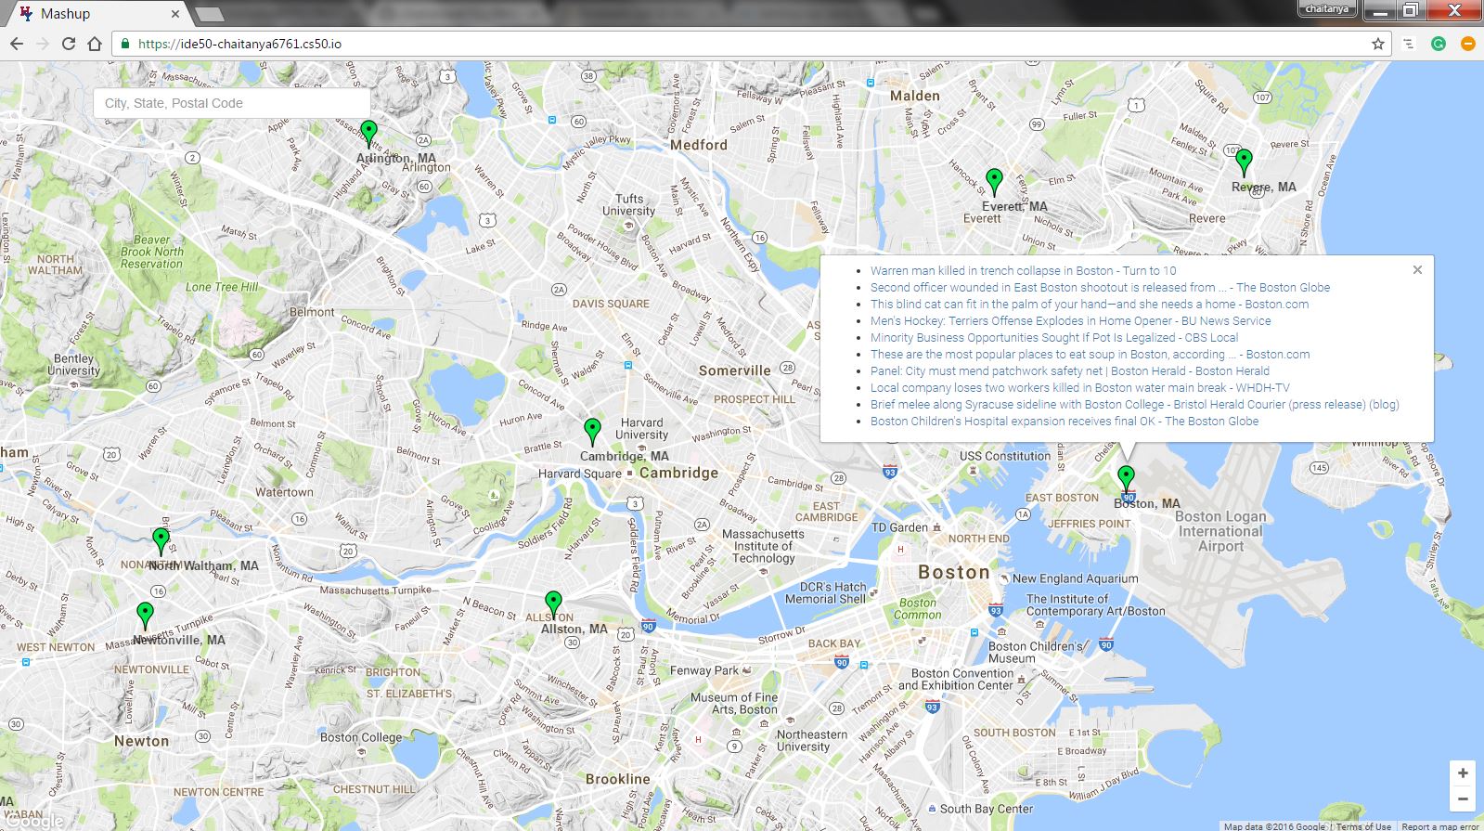Click the USS Constitution map label

coord(1005,456)
